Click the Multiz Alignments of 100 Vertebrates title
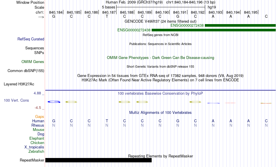 coord(160,113)
